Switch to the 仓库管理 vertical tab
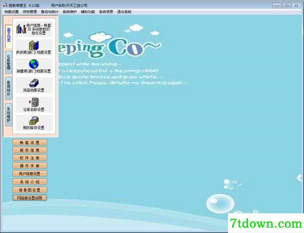This screenshot has width=304, height=233. [x=9, y=62]
